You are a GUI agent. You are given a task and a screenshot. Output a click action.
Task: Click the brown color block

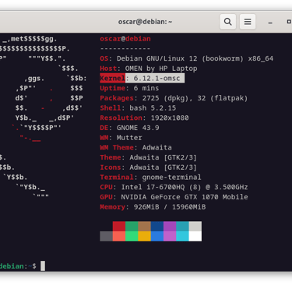click(144, 227)
